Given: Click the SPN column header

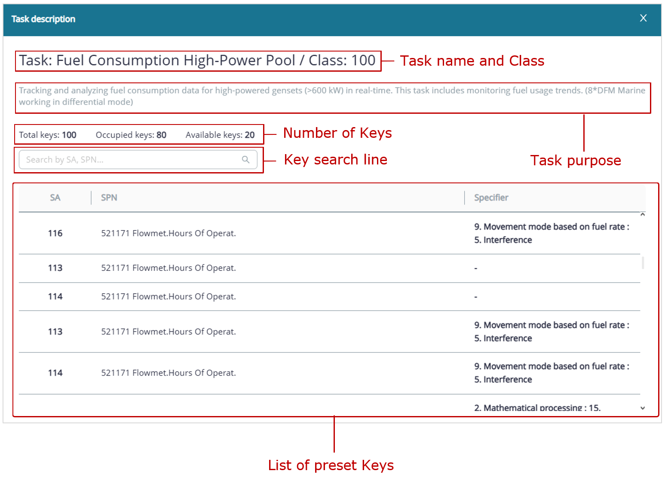Looking at the screenshot, I should coord(109,198).
